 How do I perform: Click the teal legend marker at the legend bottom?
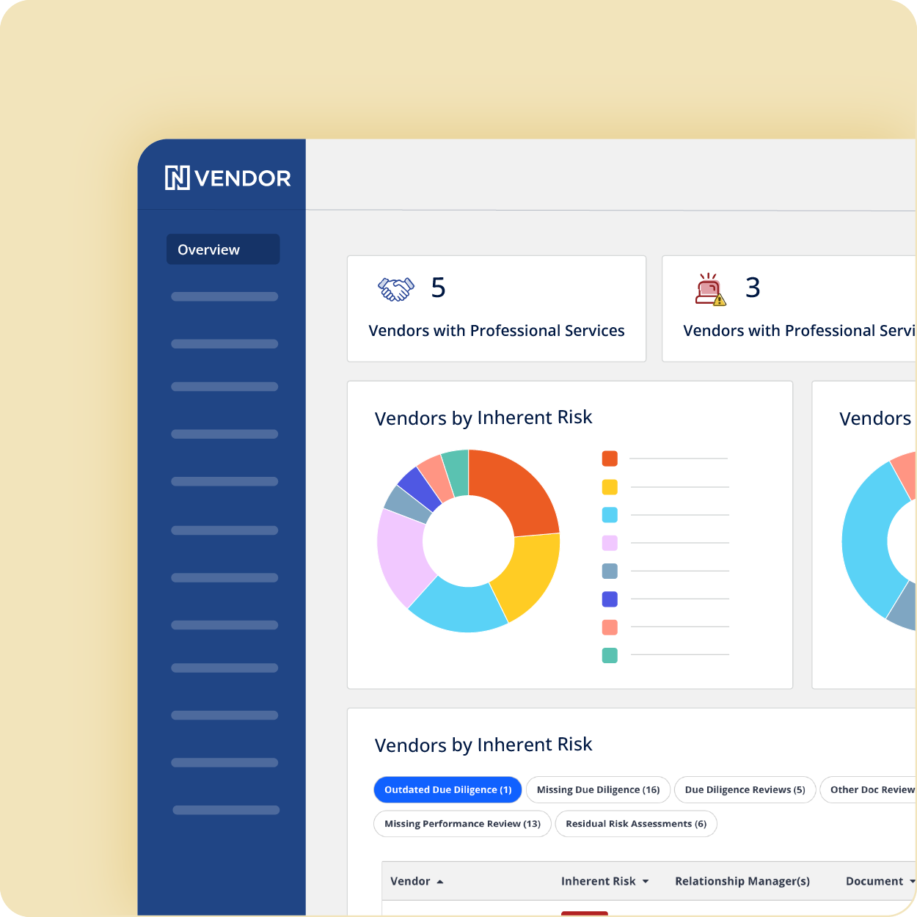pos(610,655)
